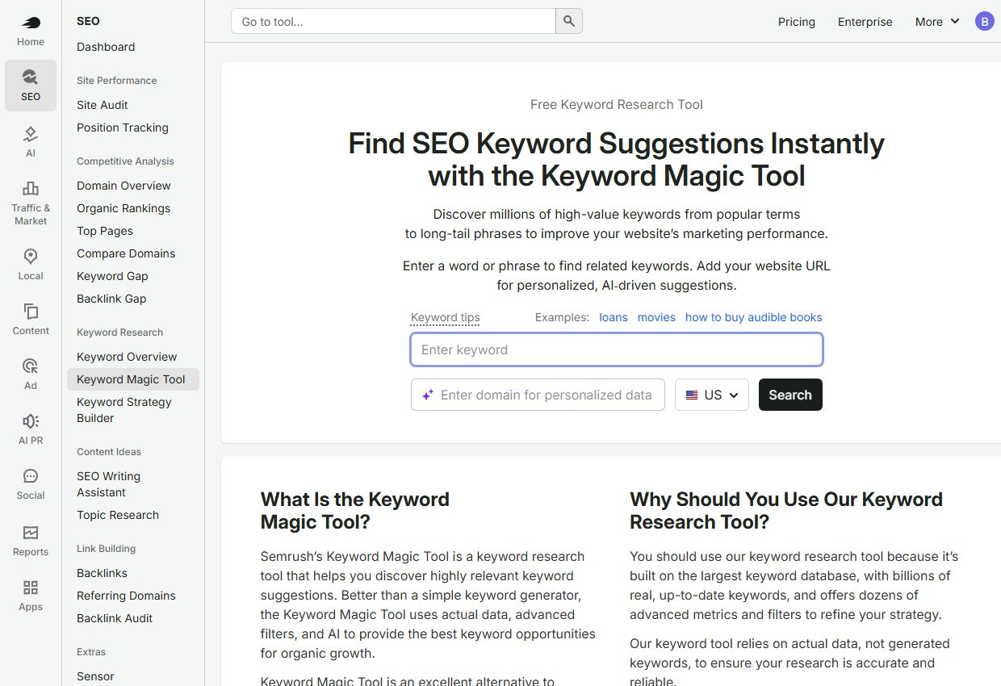Open the AI PR megaphone icon
The width and height of the screenshot is (1001, 686).
[x=31, y=421]
